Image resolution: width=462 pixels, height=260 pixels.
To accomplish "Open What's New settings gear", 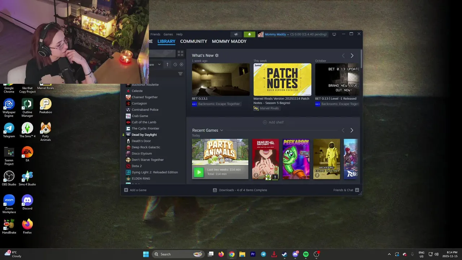I will (x=217, y=55).
